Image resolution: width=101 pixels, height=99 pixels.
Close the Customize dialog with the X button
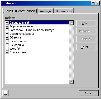pos(98,3)
